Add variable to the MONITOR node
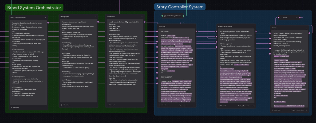The width and height of the screenshot is (316, 123). [x=163, y=105]
